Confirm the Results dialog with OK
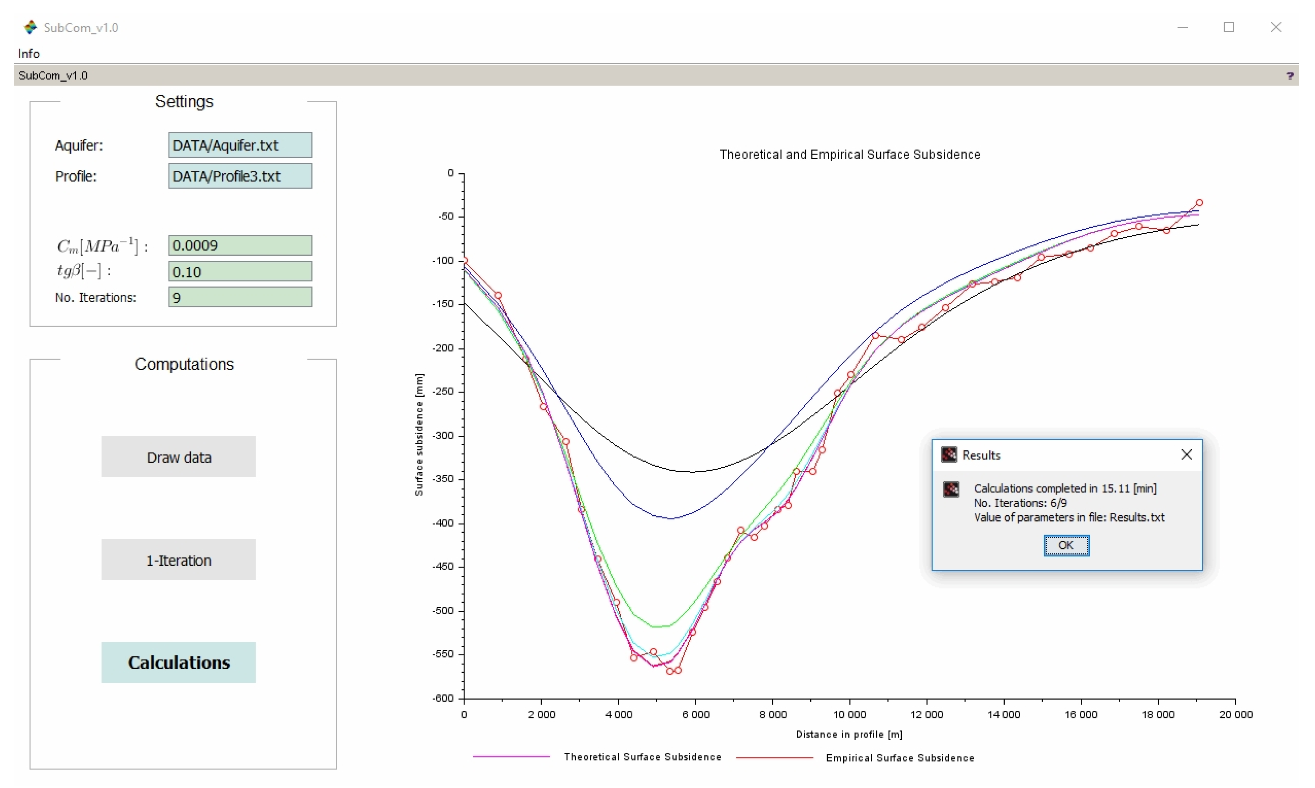This screenshot has height=788, width=1315. 1066,545
